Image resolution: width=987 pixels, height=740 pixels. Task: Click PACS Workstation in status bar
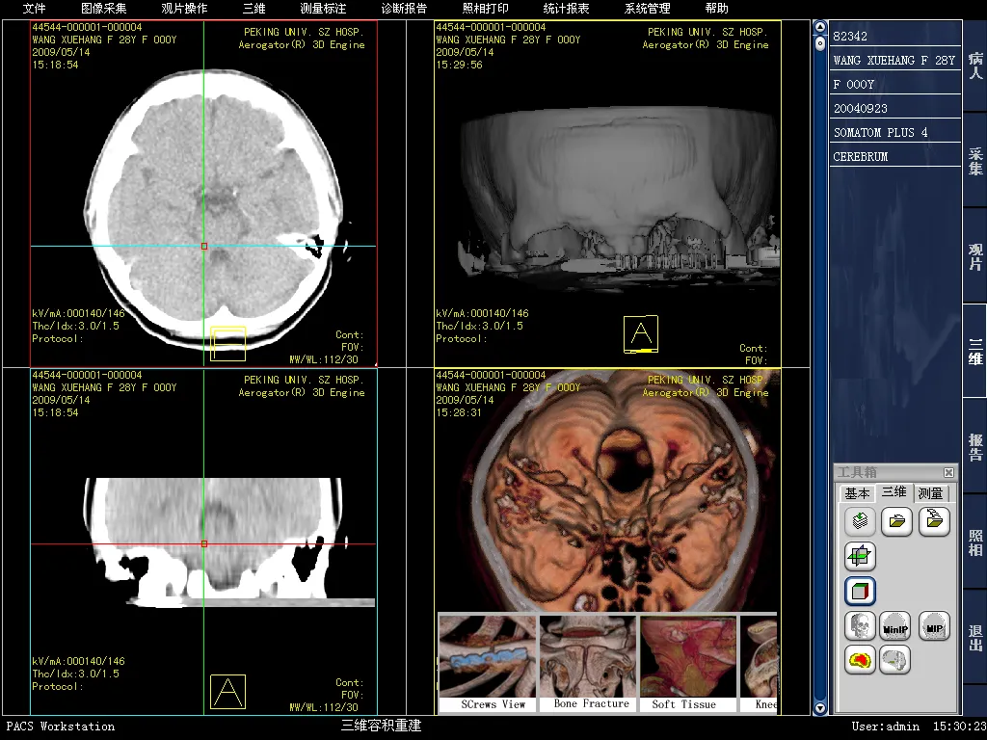(61, 727)
